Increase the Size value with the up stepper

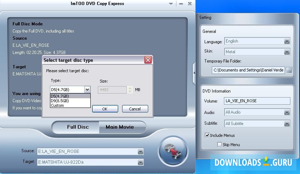pos(130,88)
